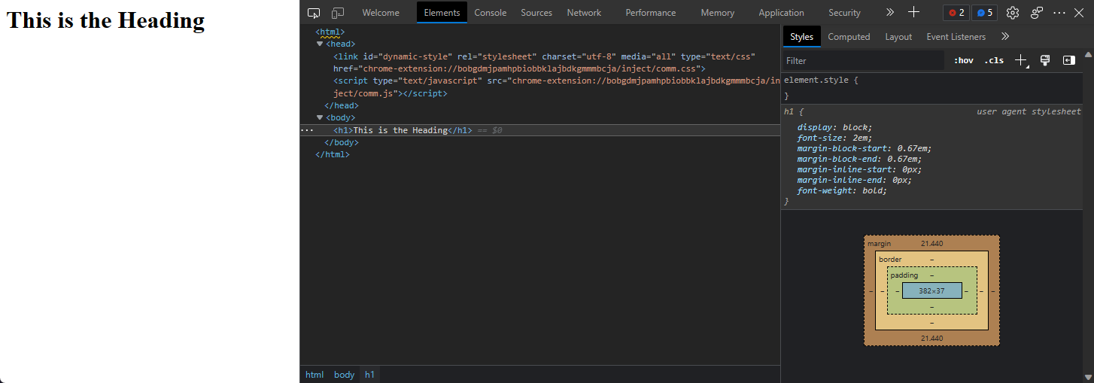Select the Computed pane tab
This screenshot has height=383, width=1094.
[849, 37]
